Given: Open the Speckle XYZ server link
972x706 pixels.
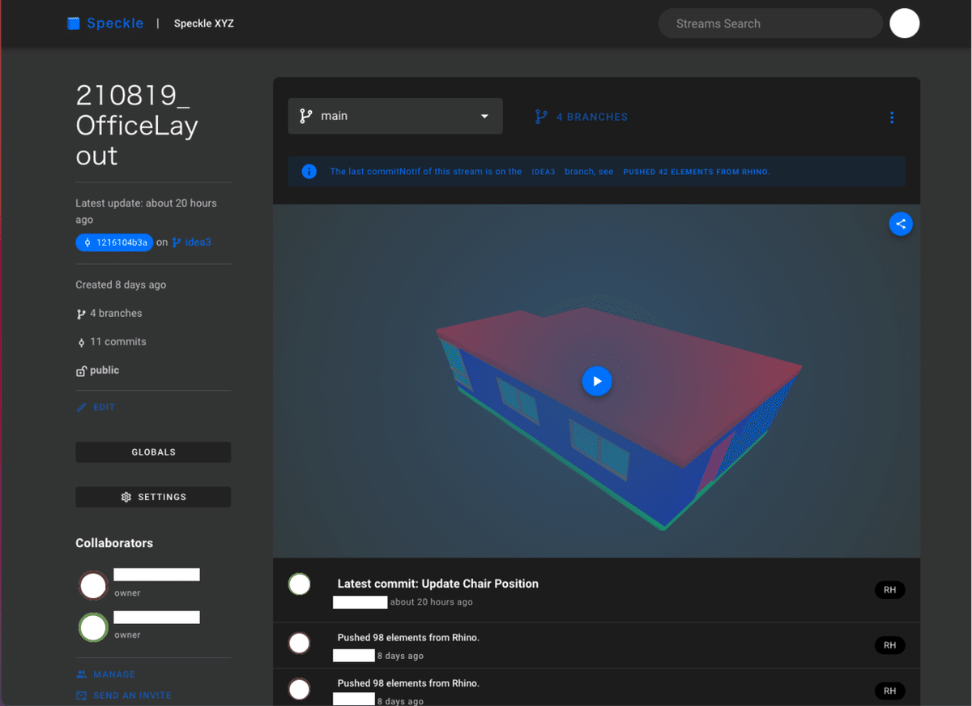Looking at the screenshot, I should tap(204, 24).
